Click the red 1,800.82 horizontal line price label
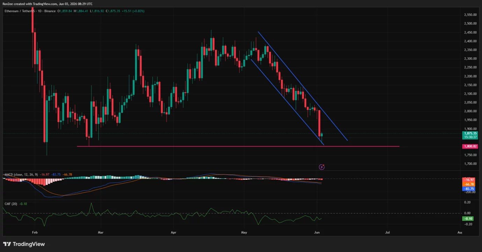 470,146
